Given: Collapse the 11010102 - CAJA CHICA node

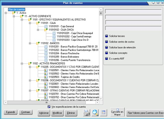Looking at the screenshot, I should click(x=38, y=30).
